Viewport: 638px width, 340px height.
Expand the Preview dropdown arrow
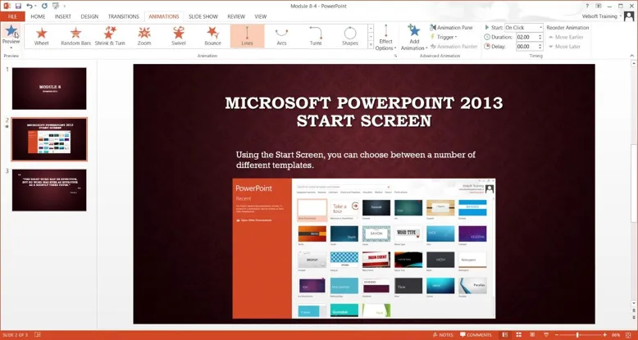tap(11, 48)
